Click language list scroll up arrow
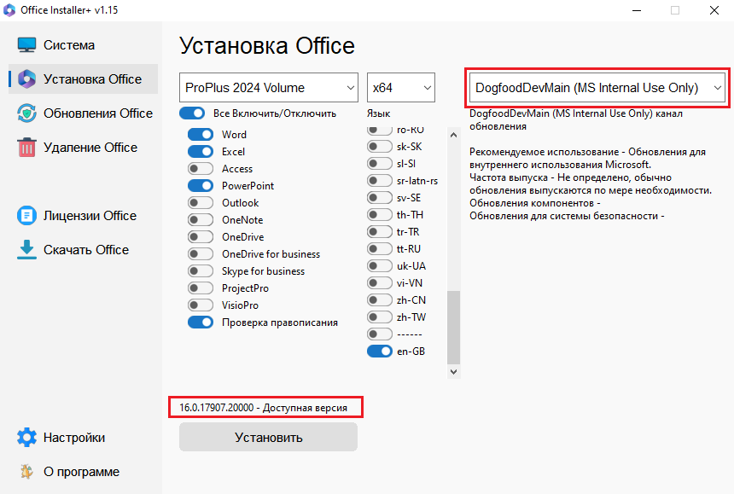Screen dimensions: 734x494 (453, 135)
